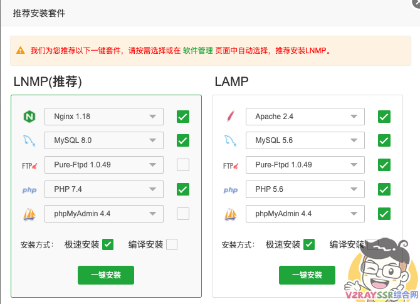Enable the LNMP Pure-Ftpd 1.0.49 checkbox

coord(183,165)
